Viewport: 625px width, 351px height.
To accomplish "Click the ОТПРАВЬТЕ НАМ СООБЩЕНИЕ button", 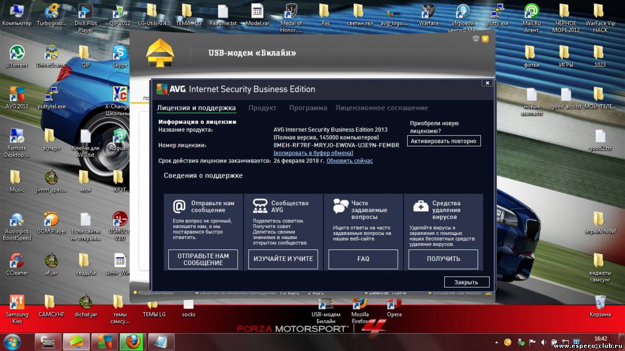I will point(203,259).
